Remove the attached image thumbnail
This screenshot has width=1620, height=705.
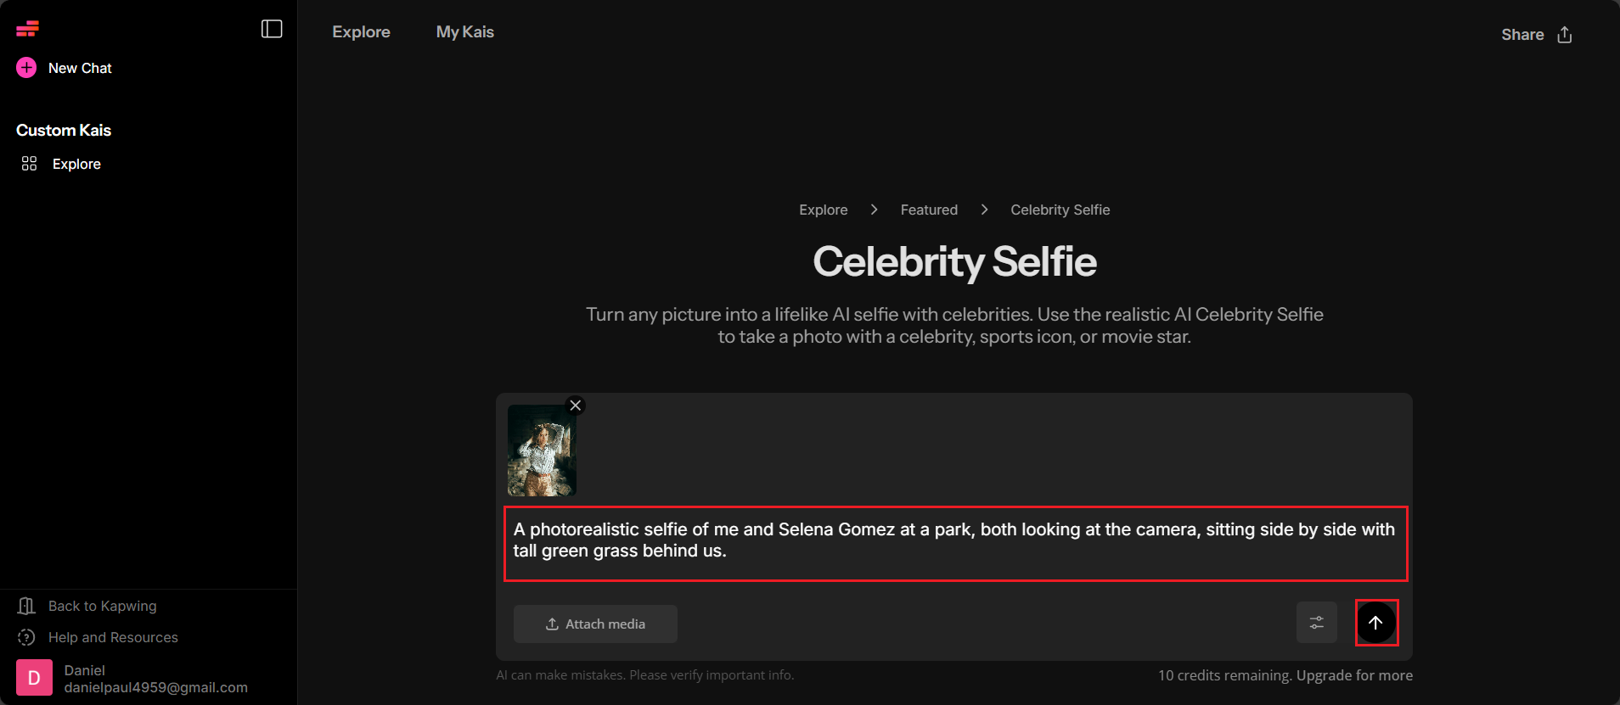pos(576,406)
